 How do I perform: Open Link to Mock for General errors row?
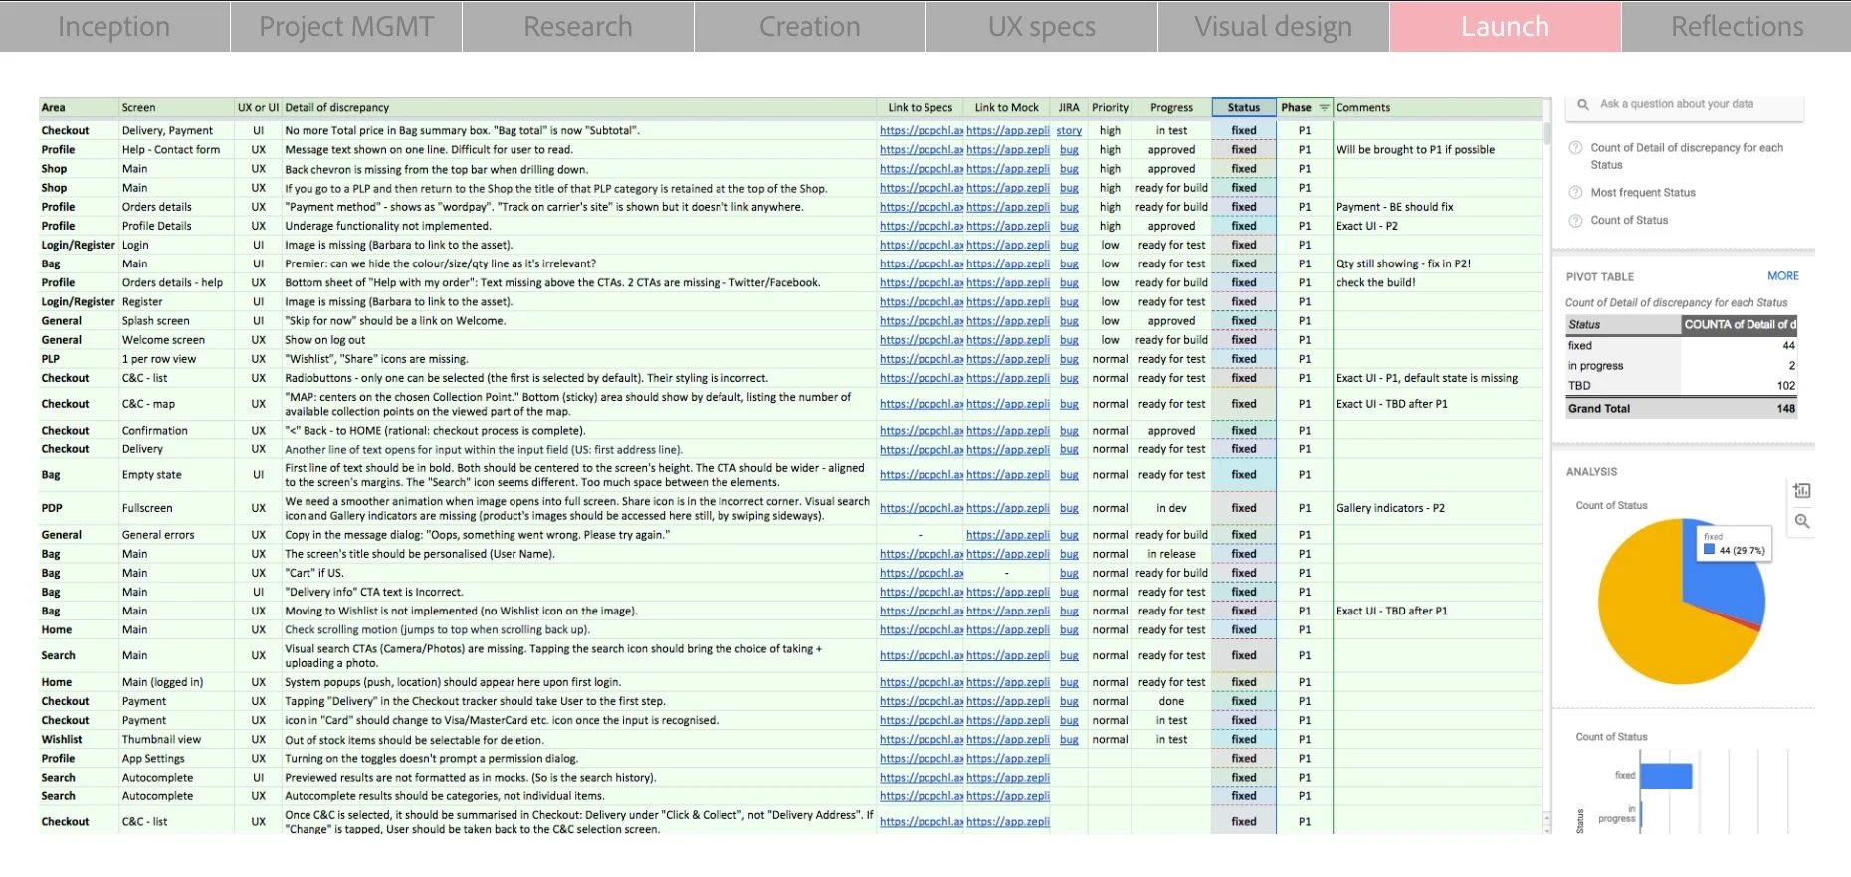(1008, 535)
